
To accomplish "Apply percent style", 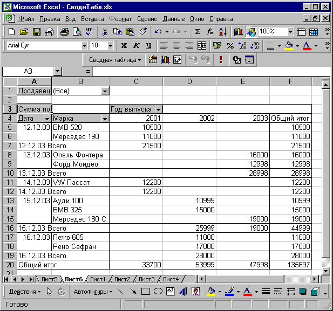I will (230, 46).
